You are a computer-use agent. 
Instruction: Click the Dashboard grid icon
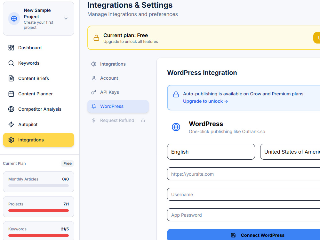coord(11,48)
